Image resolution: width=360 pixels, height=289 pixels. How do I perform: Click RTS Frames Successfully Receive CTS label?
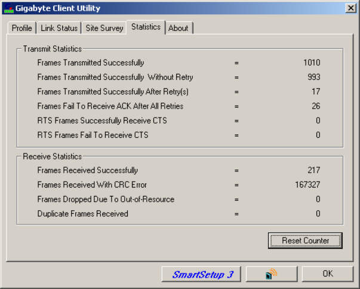[102, 121]
